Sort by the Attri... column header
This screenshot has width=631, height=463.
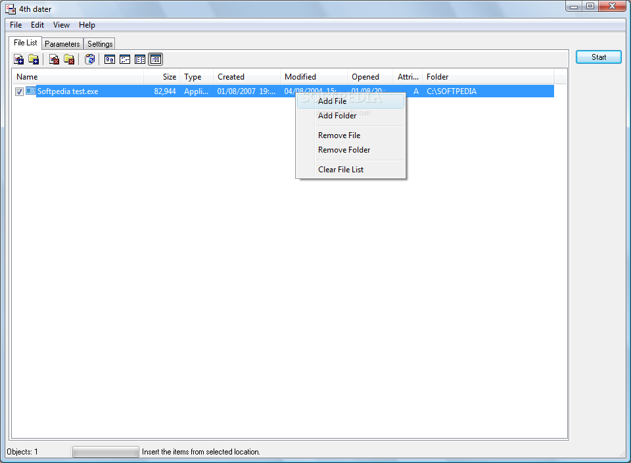click(408, 77)
